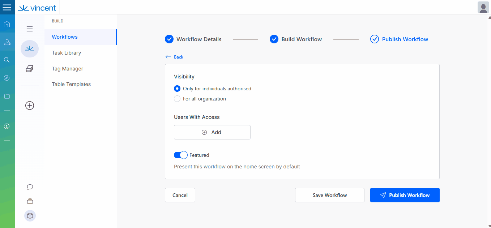Add users with access
Screen dimensions: 491x228
point(212,132)
